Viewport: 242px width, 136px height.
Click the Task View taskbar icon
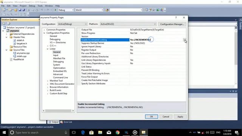(x=74, y=133)
